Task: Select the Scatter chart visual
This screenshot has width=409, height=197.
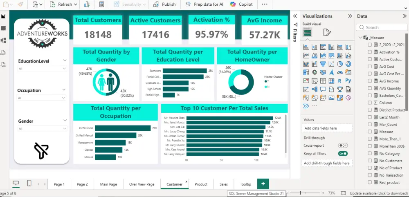Action: click(331, 64)
